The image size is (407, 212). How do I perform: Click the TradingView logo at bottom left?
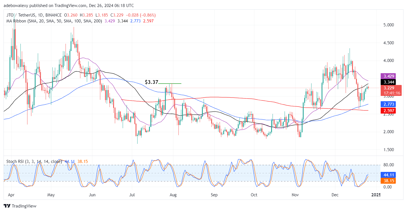click(x=20, y=206)
